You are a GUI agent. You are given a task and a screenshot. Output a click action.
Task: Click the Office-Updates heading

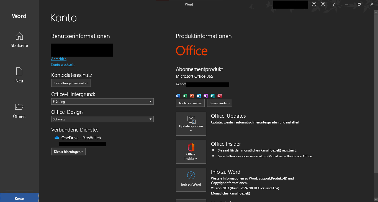[228, 116]
